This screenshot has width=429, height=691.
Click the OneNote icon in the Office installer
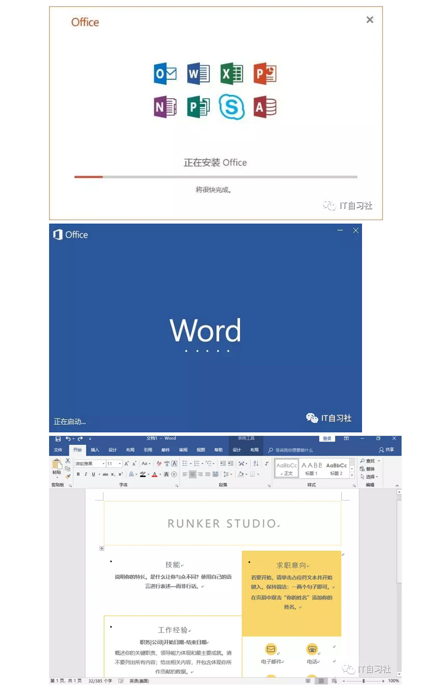coord(165,107)
